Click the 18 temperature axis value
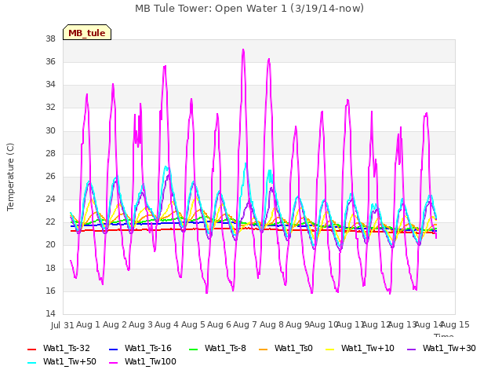This screenshot has height=377, width=502. [50, 269]
